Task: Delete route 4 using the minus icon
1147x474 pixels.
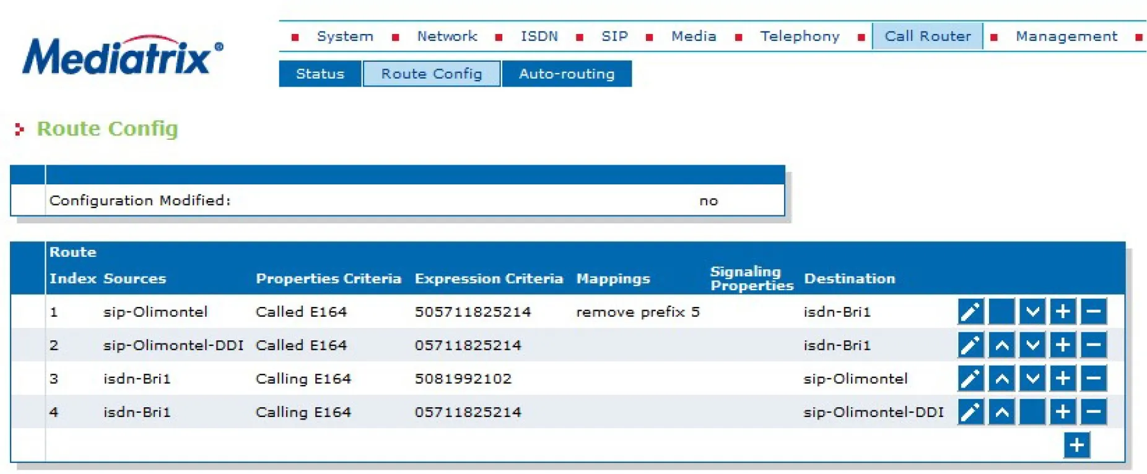Action: (x=1093, y=412)
